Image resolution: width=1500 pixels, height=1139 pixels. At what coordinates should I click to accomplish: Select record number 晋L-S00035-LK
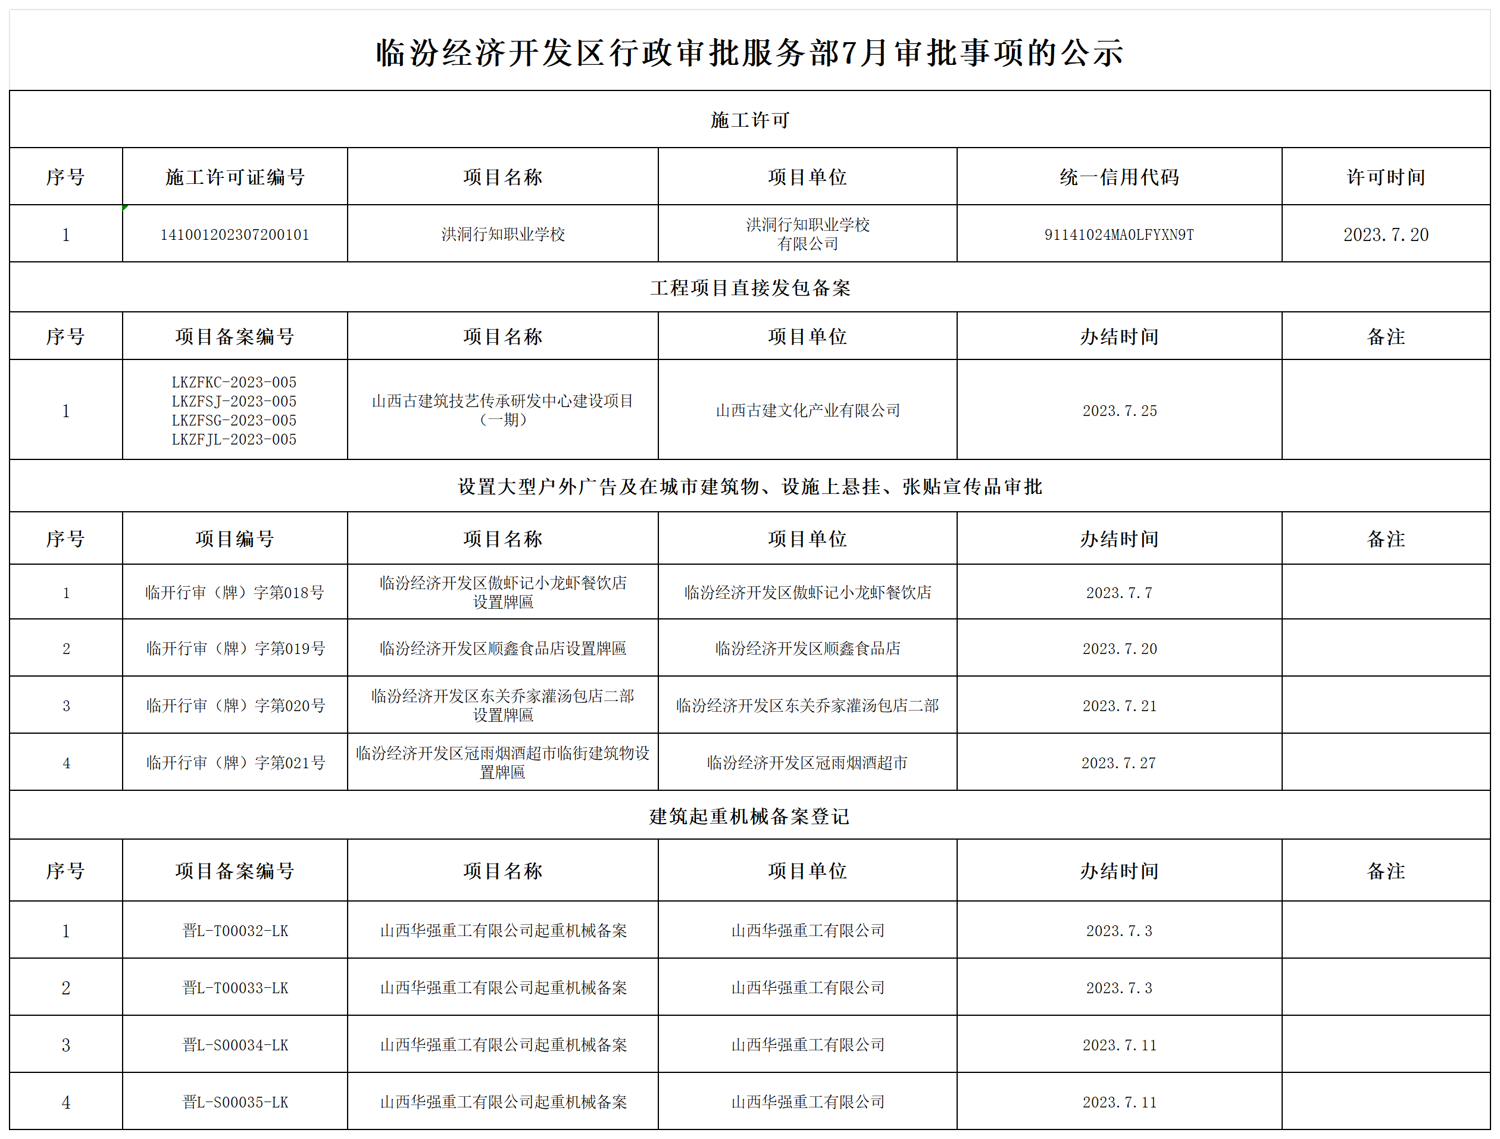coord(235,1102)
